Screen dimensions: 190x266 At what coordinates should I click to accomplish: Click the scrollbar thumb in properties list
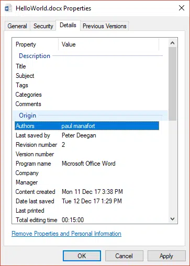172,84
